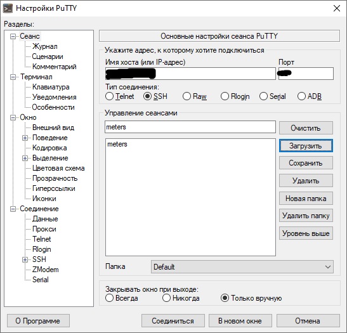Go to the Особенности section
Viewport: 347px width, 333px height.
coord(53,107)
